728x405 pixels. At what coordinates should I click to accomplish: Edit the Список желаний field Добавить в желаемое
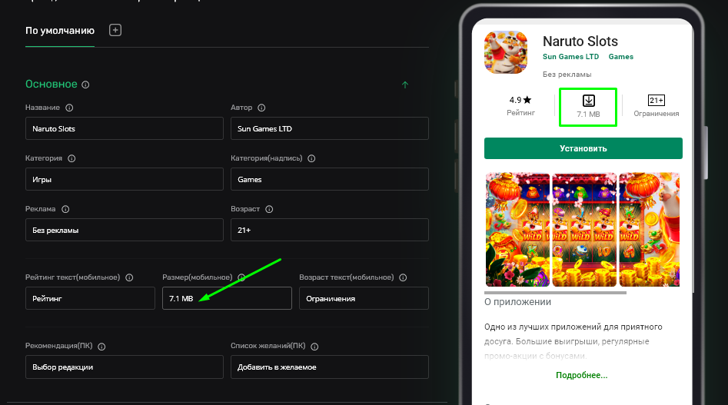(x=330, y=367)
